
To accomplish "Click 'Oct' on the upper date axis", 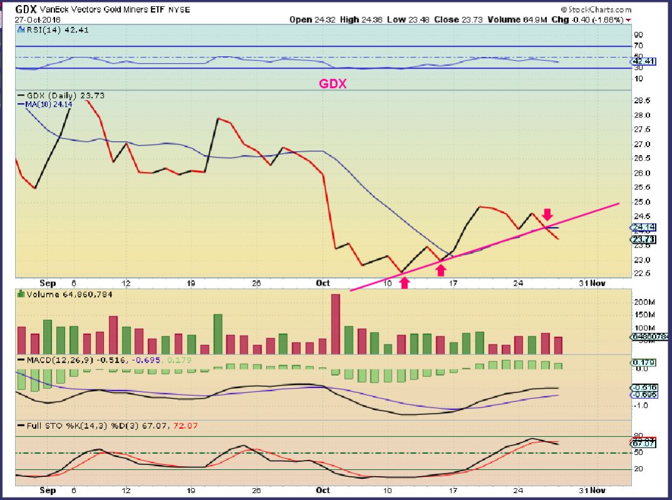I will coord(322,283).
